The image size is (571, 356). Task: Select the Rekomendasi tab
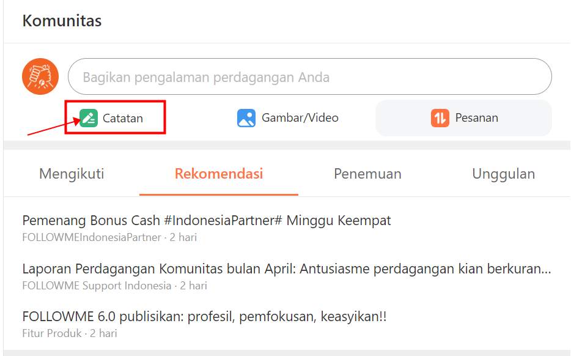tap(219, 174)
